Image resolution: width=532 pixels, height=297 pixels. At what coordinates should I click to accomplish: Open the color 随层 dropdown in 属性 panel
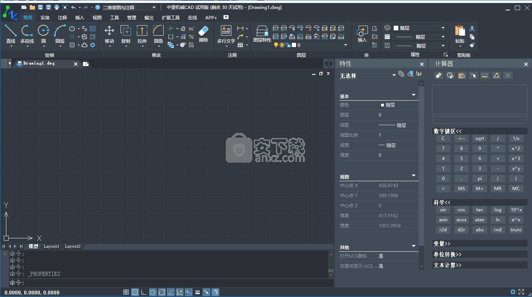(419, 28)
